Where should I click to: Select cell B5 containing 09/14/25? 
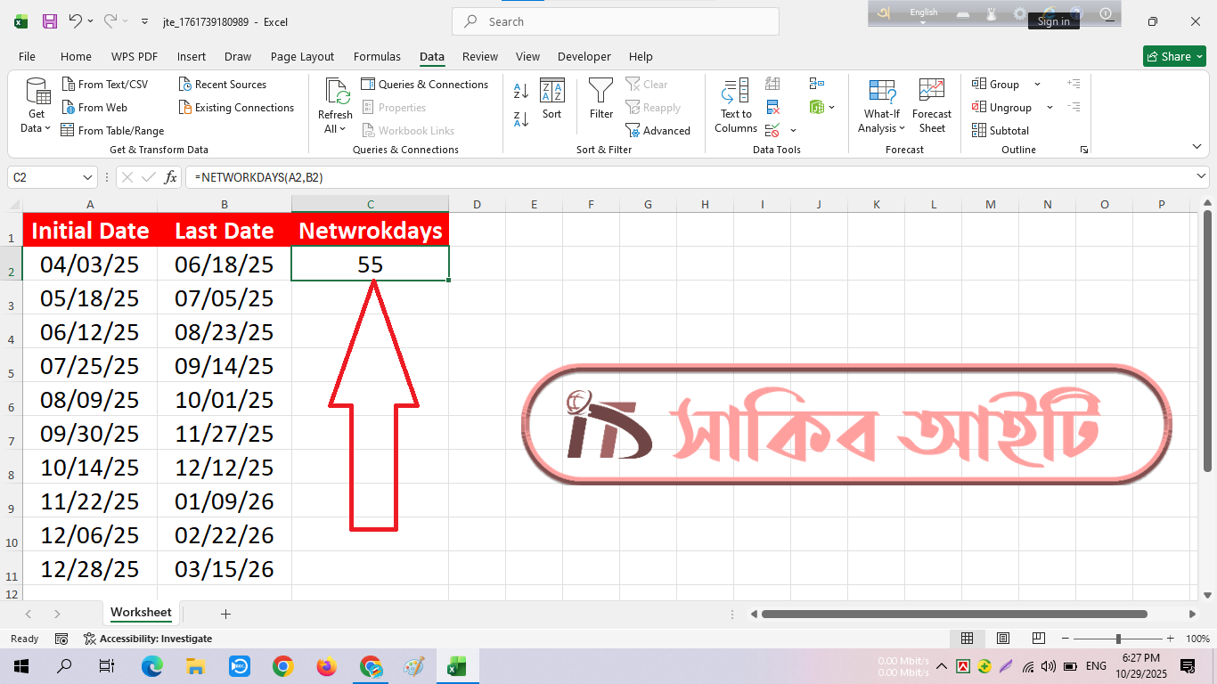coord(225,366)
